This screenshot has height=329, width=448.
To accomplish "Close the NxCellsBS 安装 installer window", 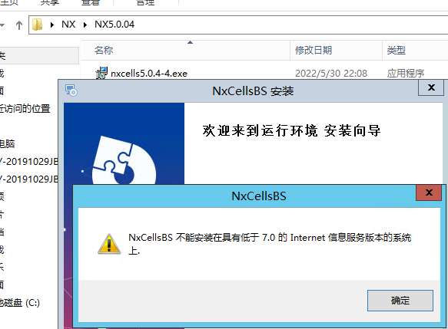I will coord(431,87).
